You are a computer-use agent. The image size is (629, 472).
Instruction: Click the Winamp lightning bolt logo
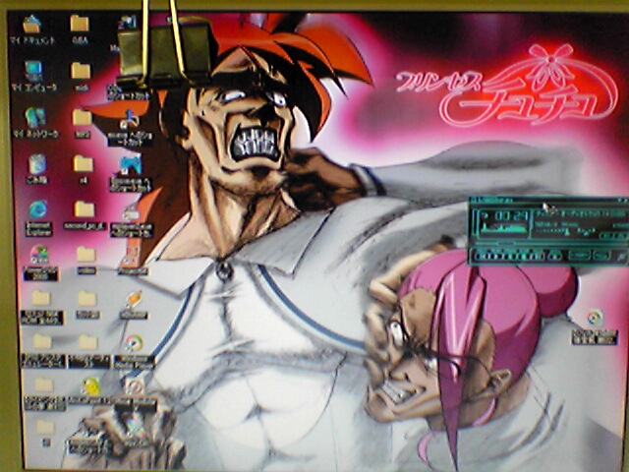tap(621, 256)
